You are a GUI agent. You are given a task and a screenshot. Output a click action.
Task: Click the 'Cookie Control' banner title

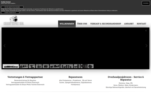[x=6, y=2]
